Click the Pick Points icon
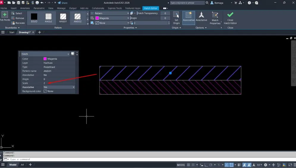Viewport: 296px width, 168px height. [x=5, y=15]
